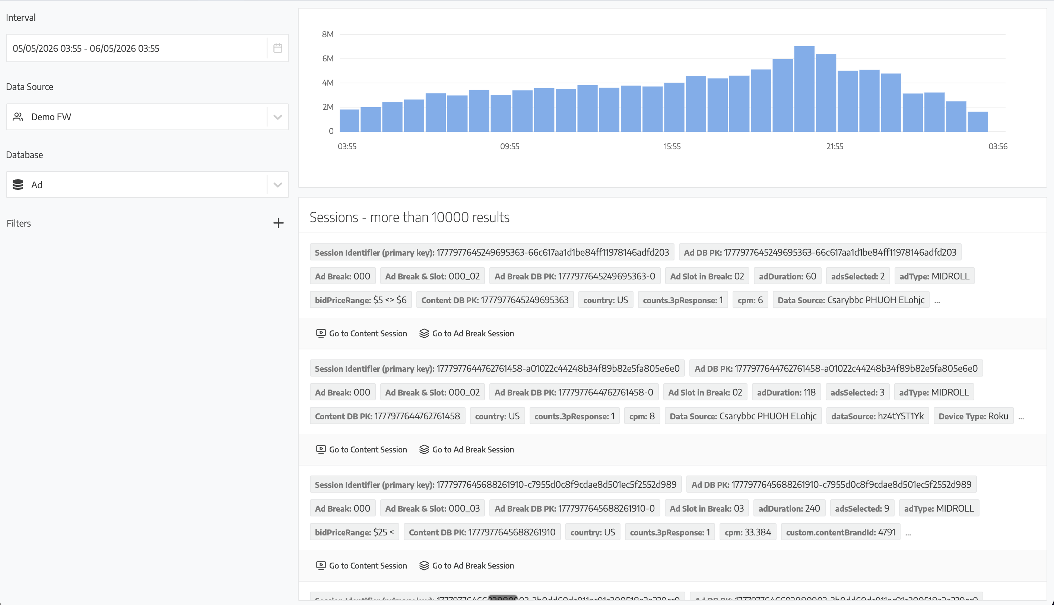The height and width of the screenshot is (605, 1054).
Task: Click the 'cpm: 8' tag
Action: click(642, 416)
